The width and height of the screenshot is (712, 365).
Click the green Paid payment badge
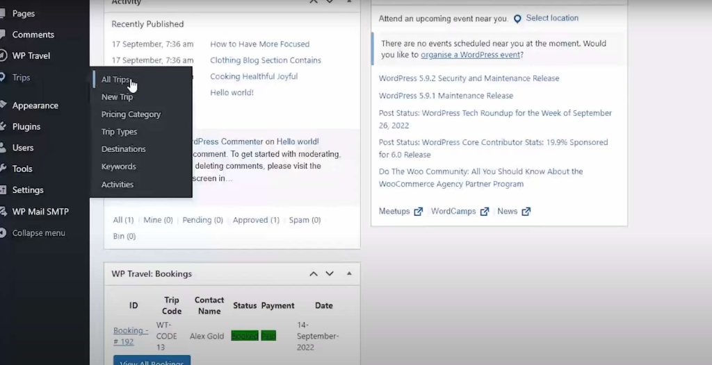click(x=268, y=336)
